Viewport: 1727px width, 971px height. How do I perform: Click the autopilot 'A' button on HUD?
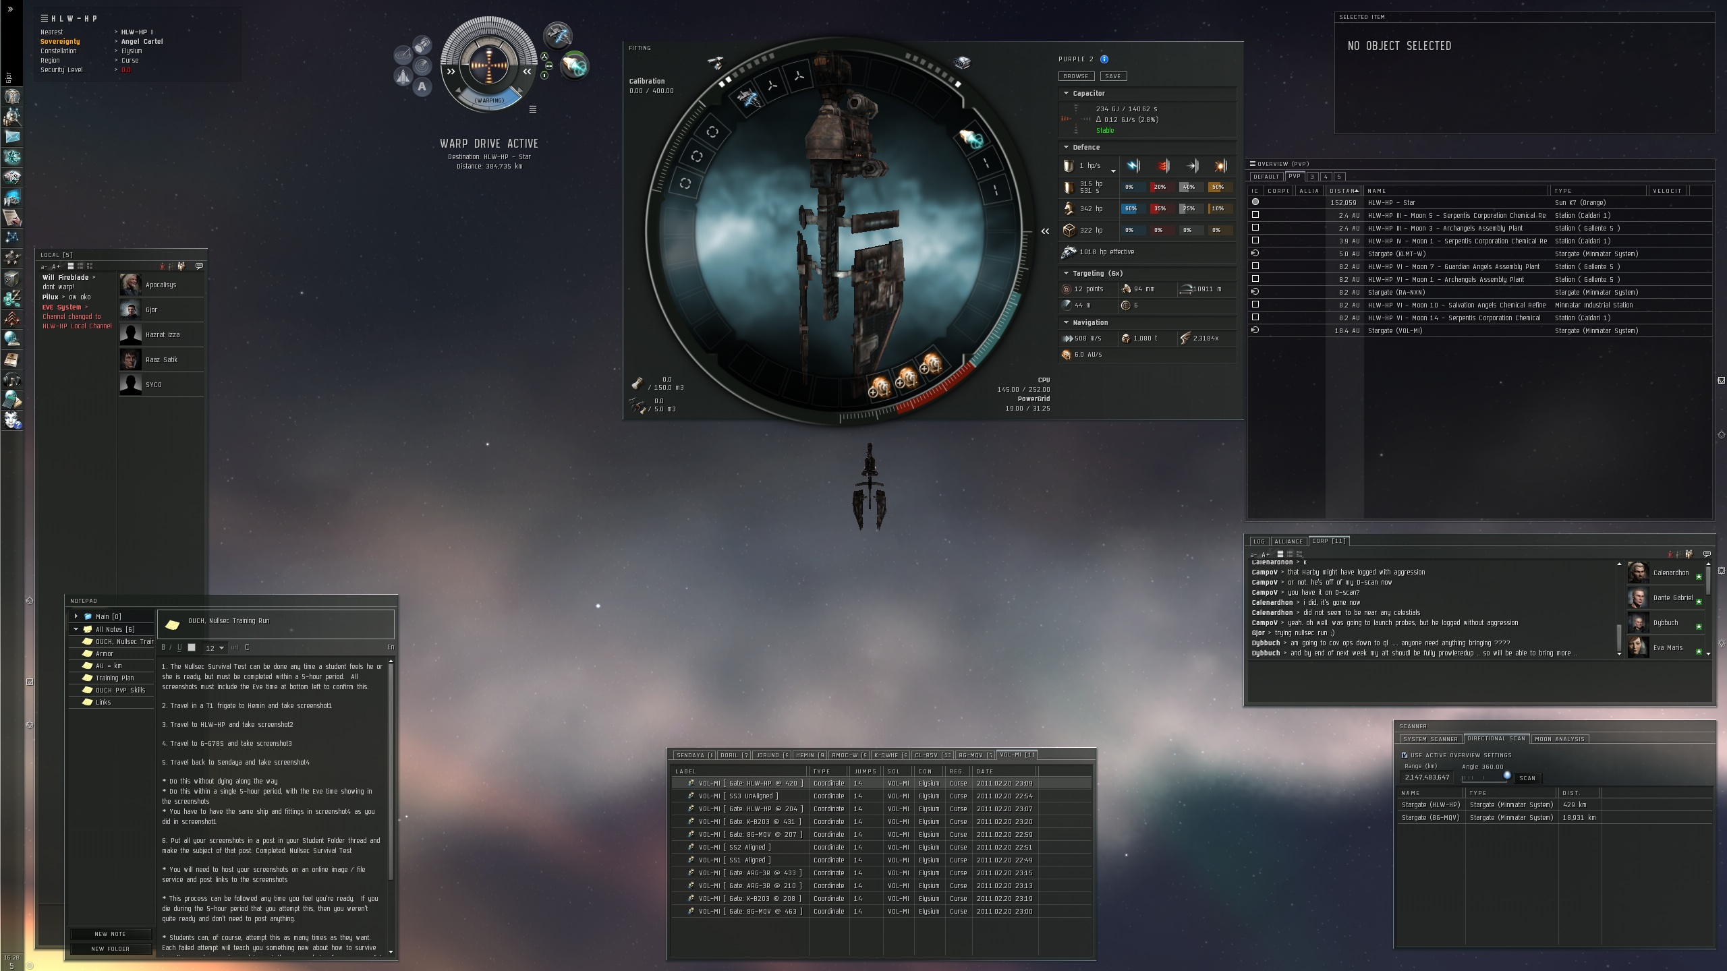422,86
